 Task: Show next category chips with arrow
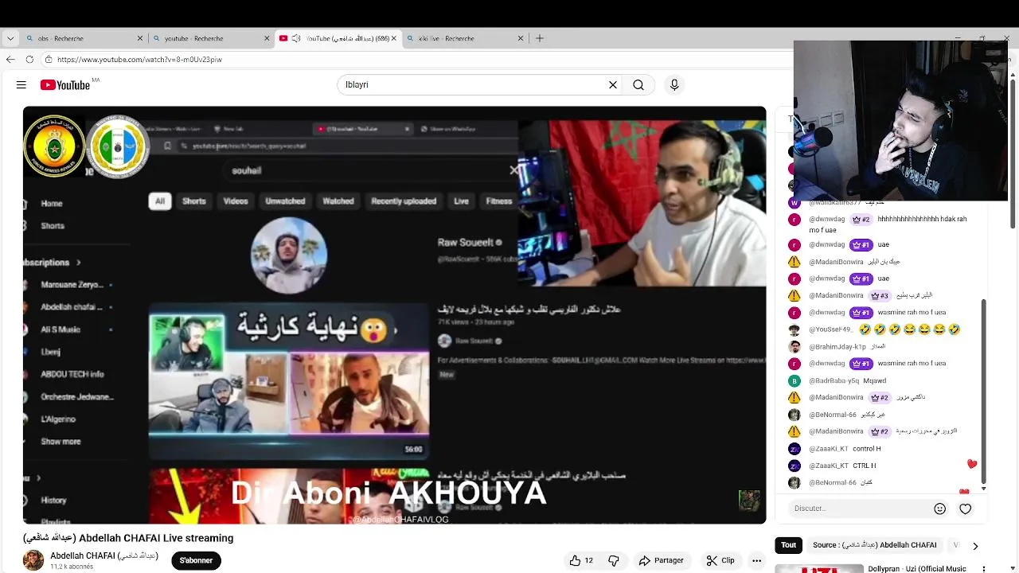click(x=975, y=546)
